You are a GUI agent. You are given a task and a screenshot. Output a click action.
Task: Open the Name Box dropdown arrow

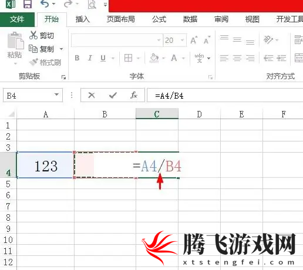click(x=56, y=95)
